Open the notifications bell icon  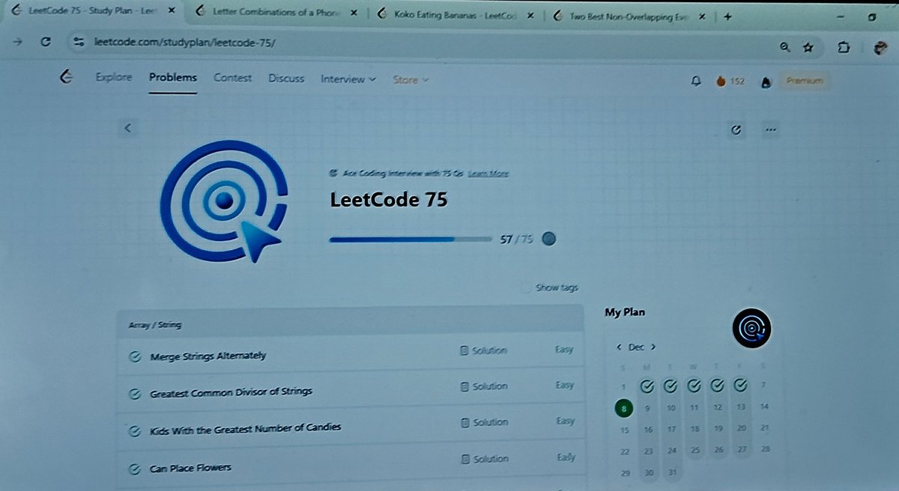pyautogui.click(x=696, y=81)
